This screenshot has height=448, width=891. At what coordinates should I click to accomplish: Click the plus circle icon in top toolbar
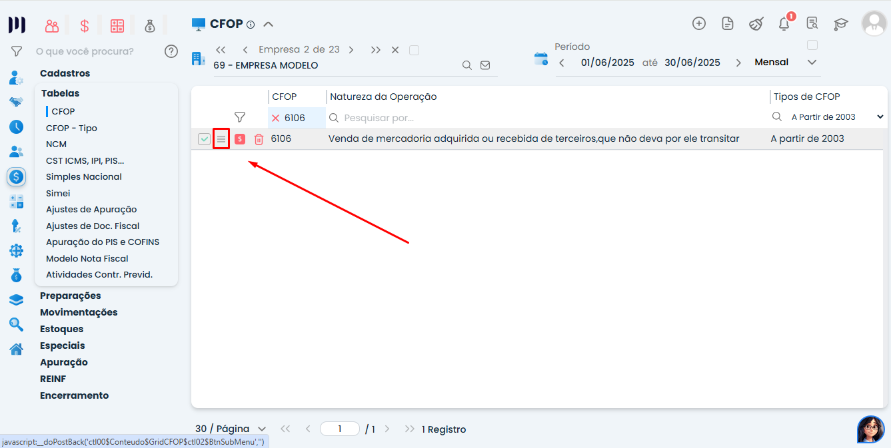click(x=699, y=23)
